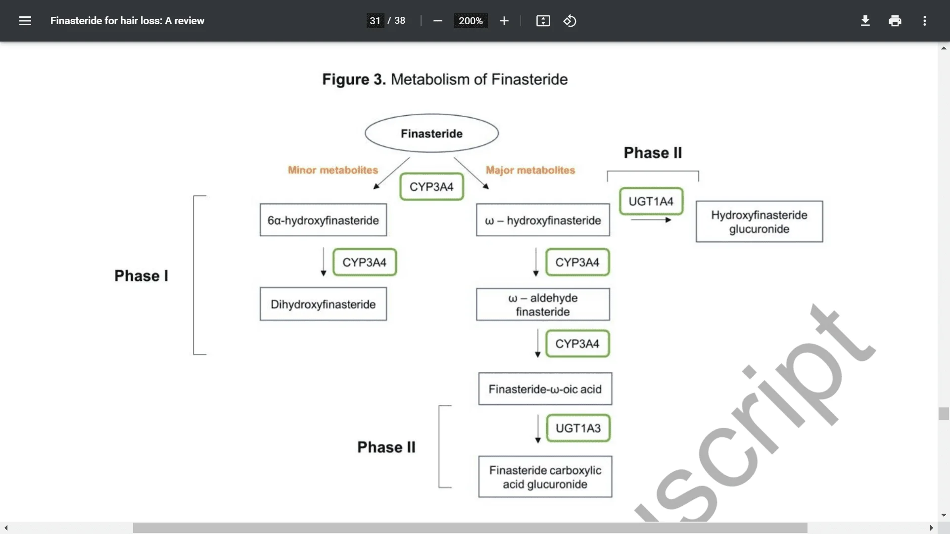Viewport: 950px width, 534px height.
Task: Click the zoom in plus button
Action: coord(502,21)
